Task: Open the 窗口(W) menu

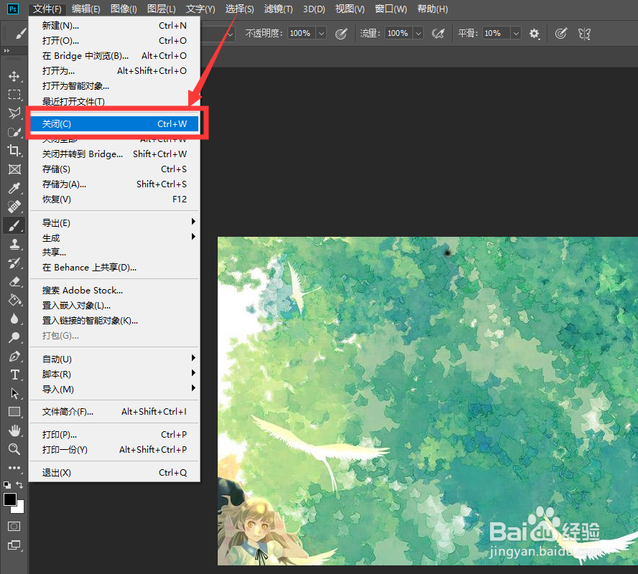Action: [x=391, y=9]
